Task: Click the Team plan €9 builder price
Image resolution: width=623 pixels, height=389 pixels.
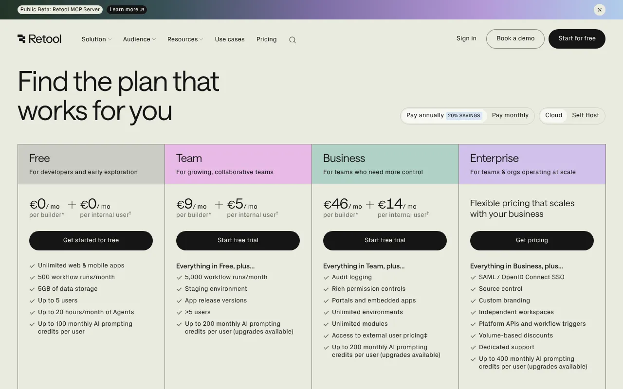Action: 191,204
